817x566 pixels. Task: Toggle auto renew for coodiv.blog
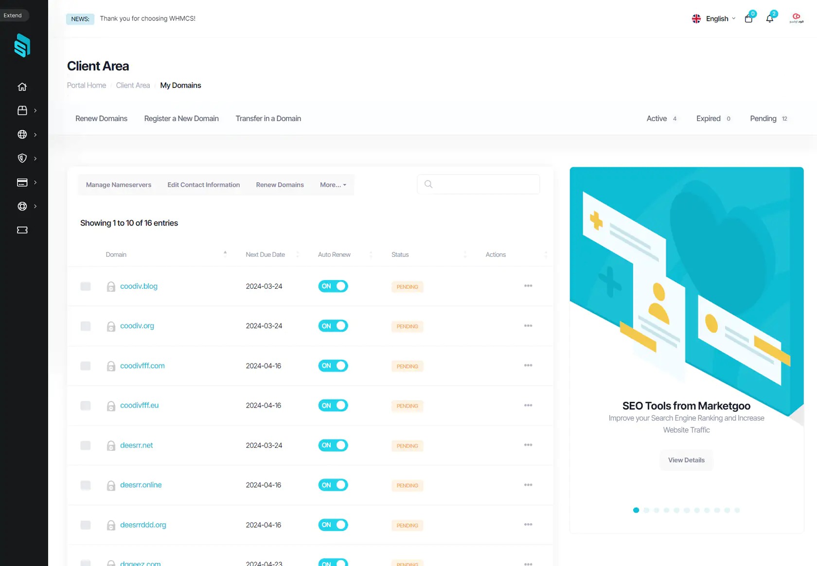pyautogui.click(x=333, y=286)
